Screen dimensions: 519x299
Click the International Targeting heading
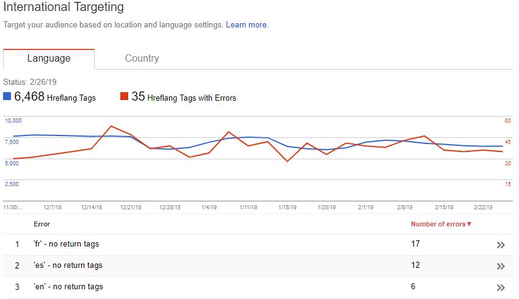pyautogui.click(x=64, y=8)
